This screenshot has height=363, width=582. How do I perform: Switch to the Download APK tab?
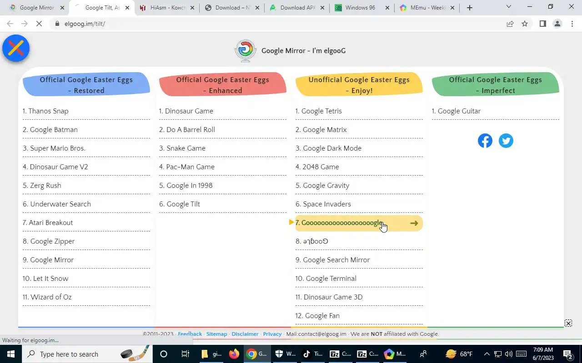(x=297, y=8)
